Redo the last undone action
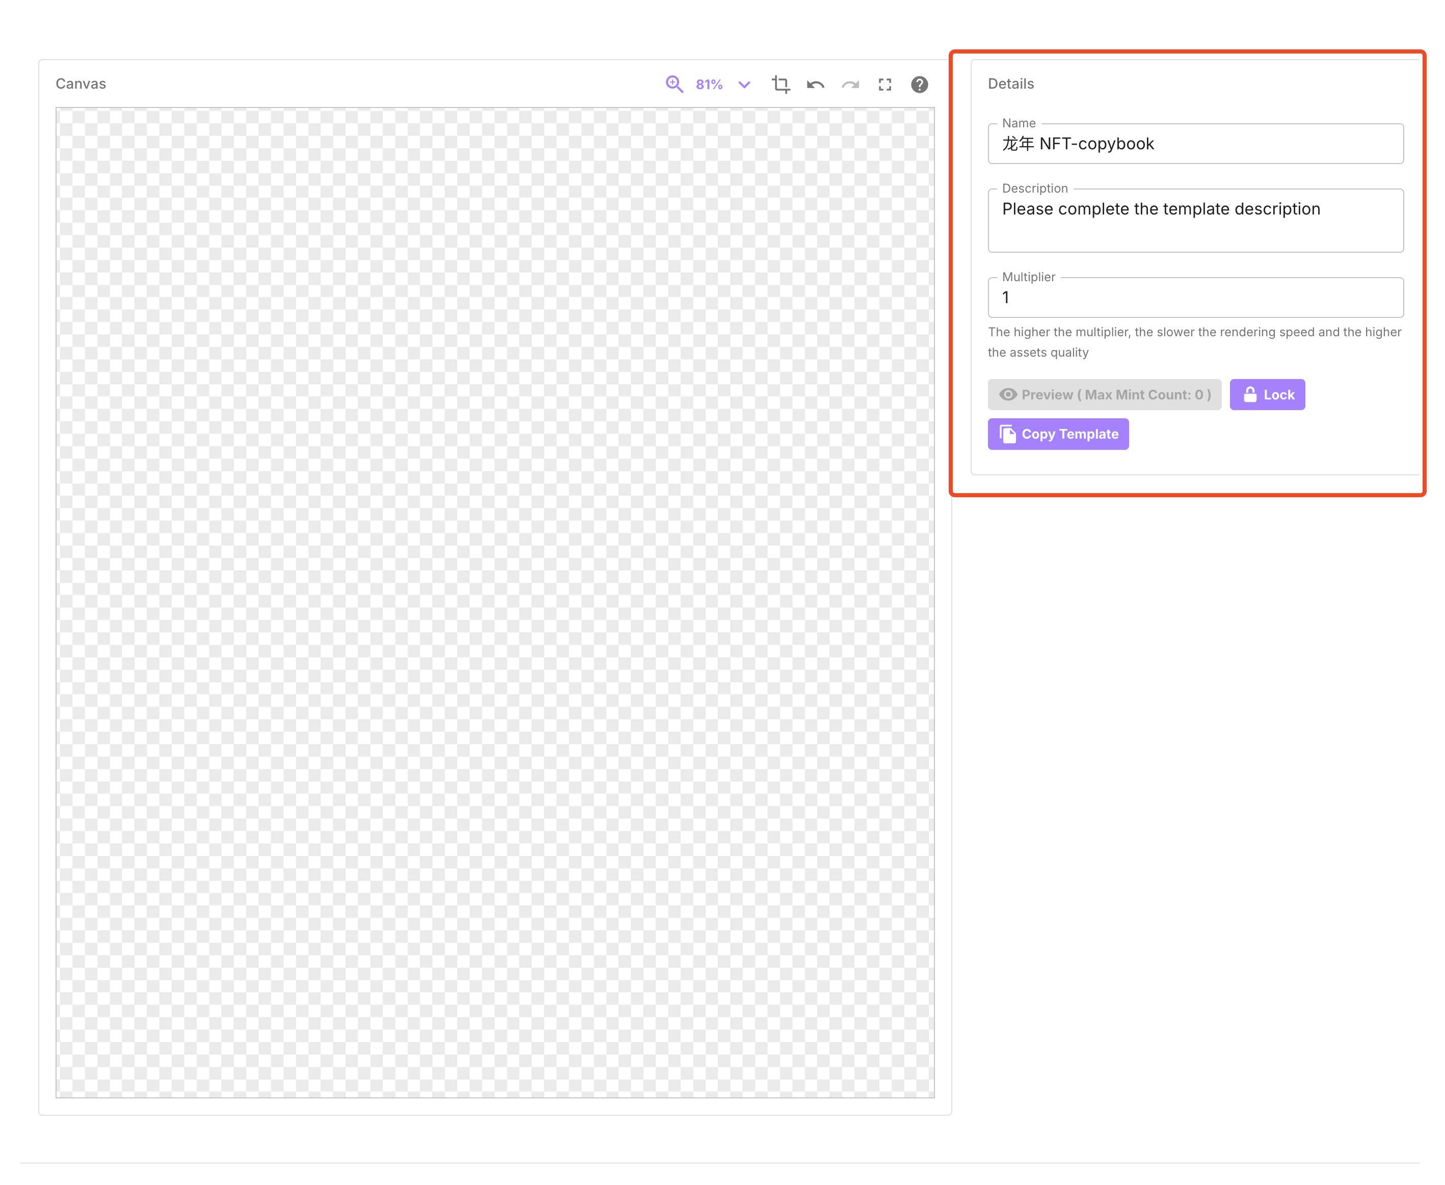 pyautogui.click(x=850, y=85)
